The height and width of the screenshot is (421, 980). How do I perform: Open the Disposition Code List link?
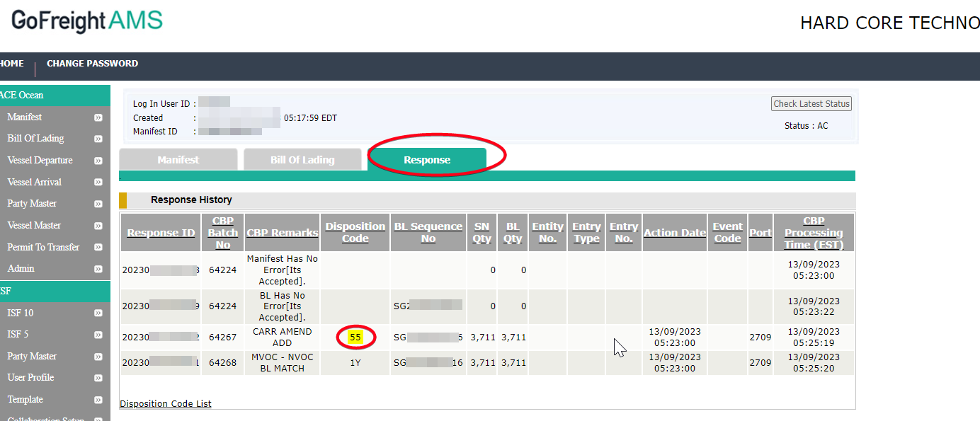165,403
